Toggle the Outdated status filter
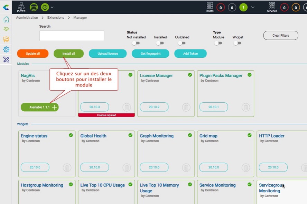 [182, 43]
